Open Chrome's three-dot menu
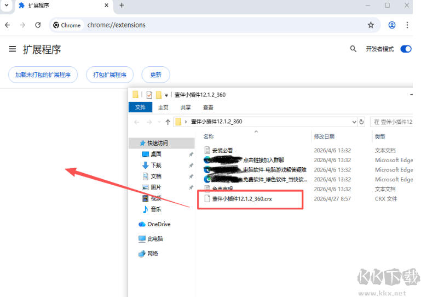421x297 pixels. [x=407, y=25]
